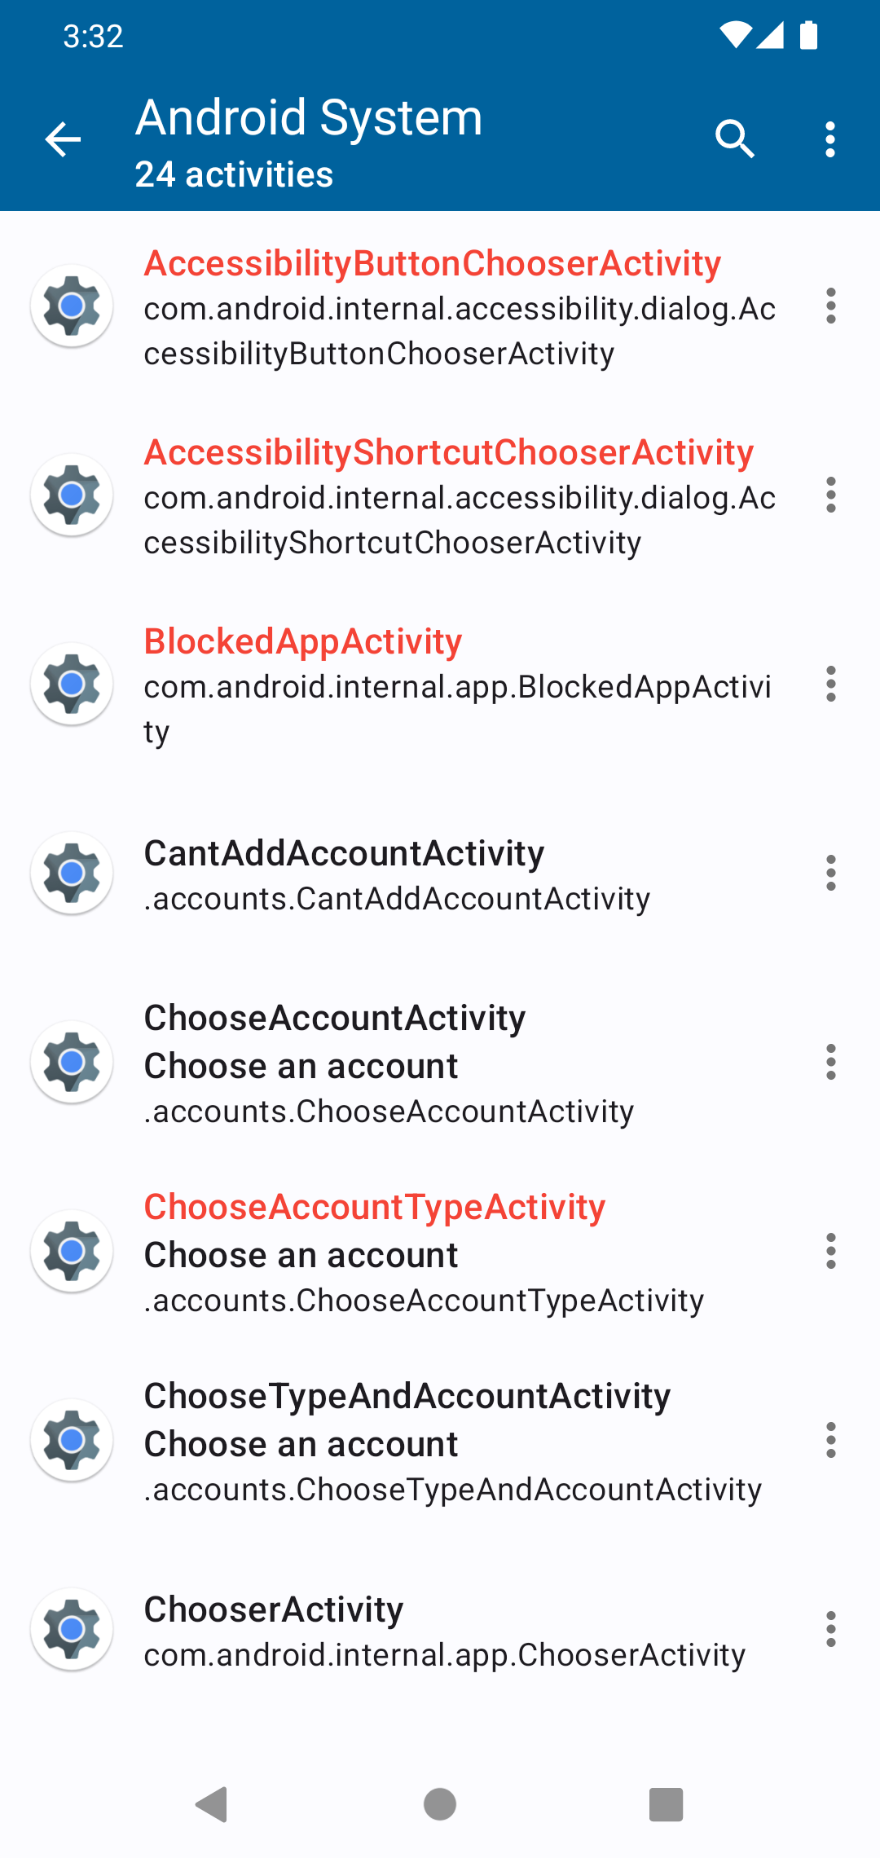Tap gear icon beside CantAddAccountActivity
Viewport: 880px width, 1858px height.
[x=72, y=874]
